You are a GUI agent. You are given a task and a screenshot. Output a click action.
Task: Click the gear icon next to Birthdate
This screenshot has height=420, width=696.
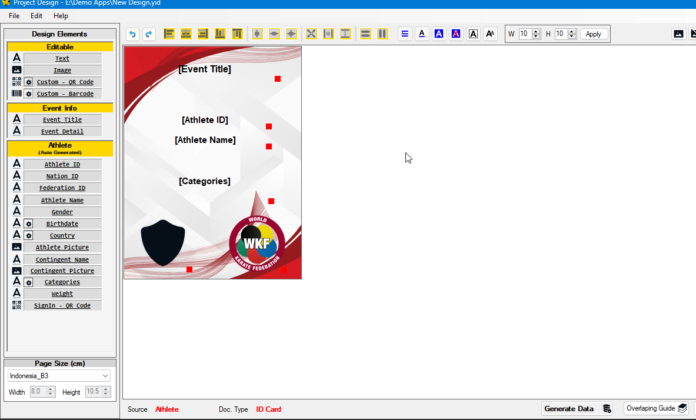pyautogui.click(x=28, y=223)
